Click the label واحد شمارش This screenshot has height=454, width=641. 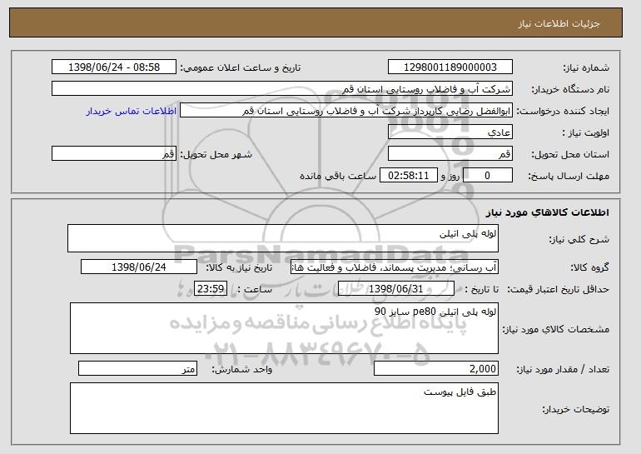click(x=242, y=369)
